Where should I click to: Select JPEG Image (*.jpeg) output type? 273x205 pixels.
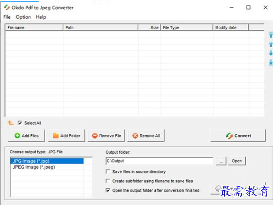click(47, 167)
